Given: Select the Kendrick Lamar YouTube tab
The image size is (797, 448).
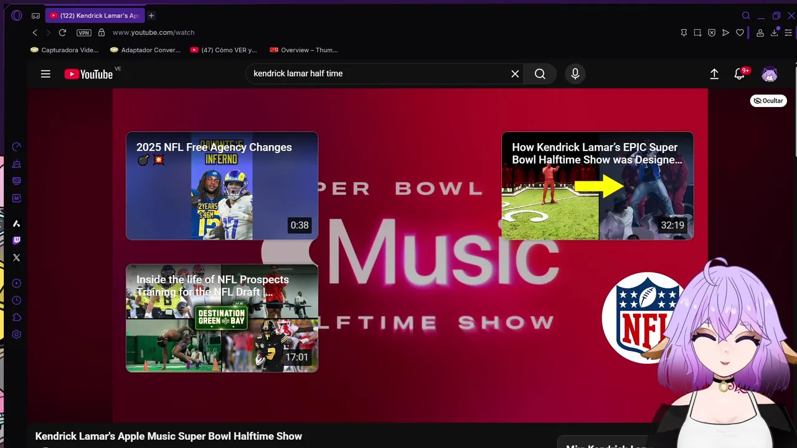Looking at the screenshot, I should point(95,16).
